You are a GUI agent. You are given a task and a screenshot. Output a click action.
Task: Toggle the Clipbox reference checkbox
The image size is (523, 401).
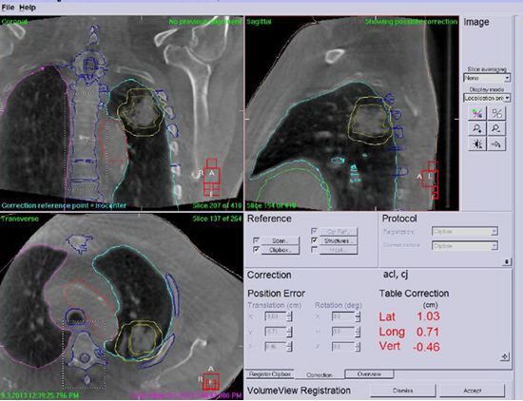256,249
